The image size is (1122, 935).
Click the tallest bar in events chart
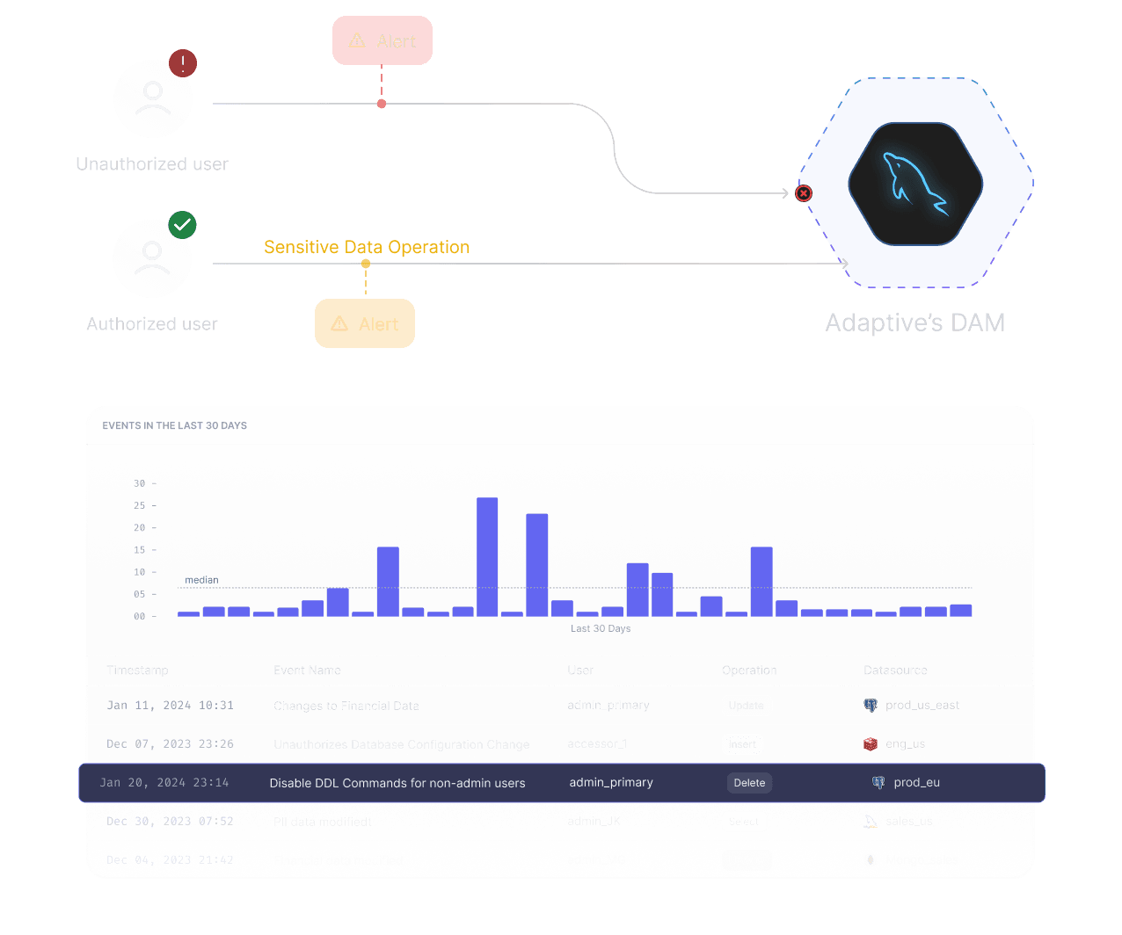point(487,557)
